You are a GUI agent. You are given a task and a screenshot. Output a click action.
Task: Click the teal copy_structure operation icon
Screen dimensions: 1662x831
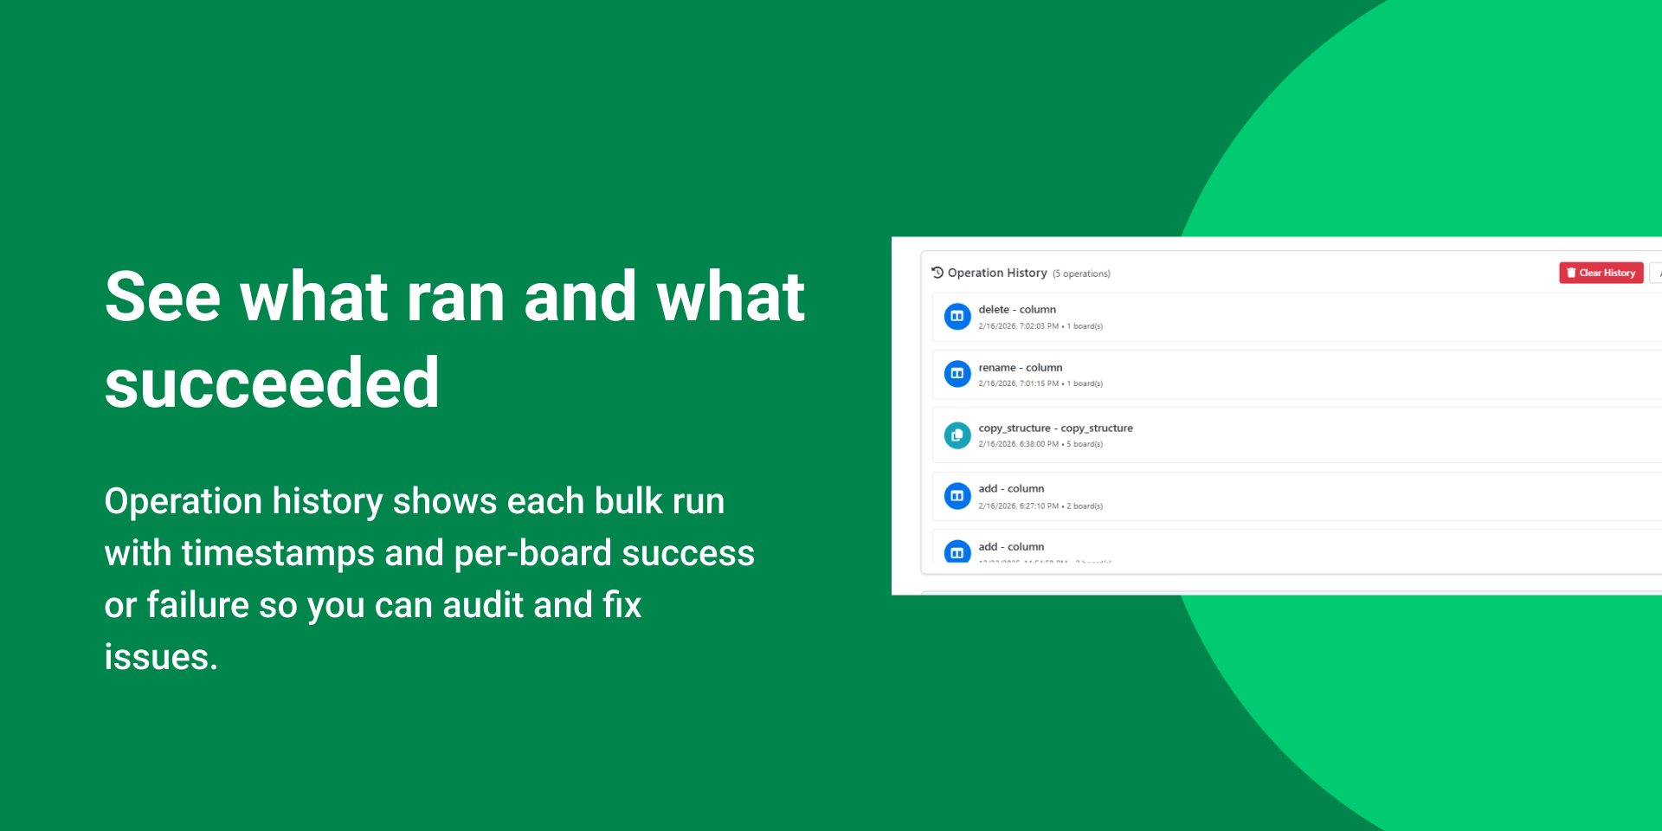click(957, 435)
